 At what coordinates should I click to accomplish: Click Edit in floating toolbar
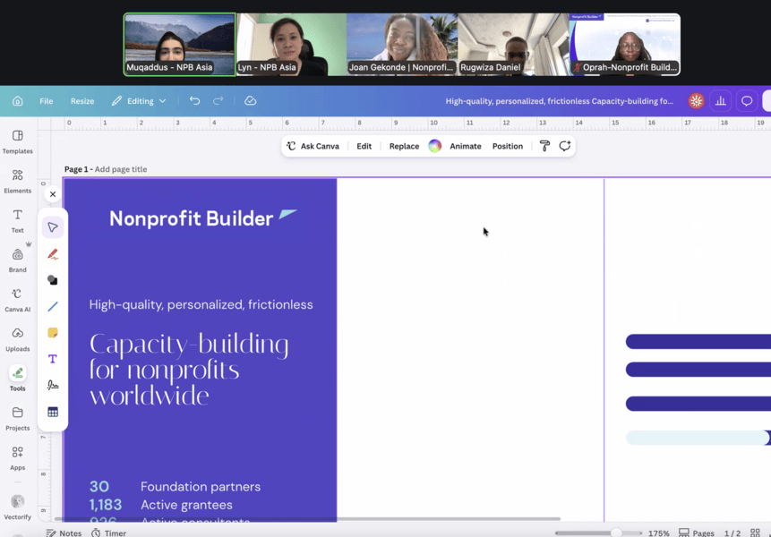pyautogui.click(x=364, y=146)
